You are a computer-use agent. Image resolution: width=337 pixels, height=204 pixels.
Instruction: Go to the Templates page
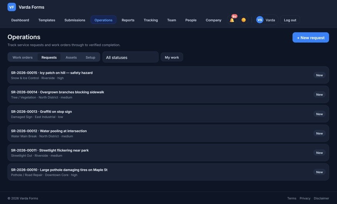[46, 20]
